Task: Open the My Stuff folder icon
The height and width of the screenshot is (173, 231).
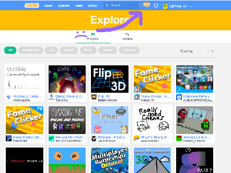Action: coord(156,5)
